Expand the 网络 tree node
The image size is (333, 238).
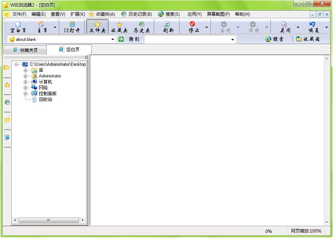pyautogui.click(x=25, y=88)
